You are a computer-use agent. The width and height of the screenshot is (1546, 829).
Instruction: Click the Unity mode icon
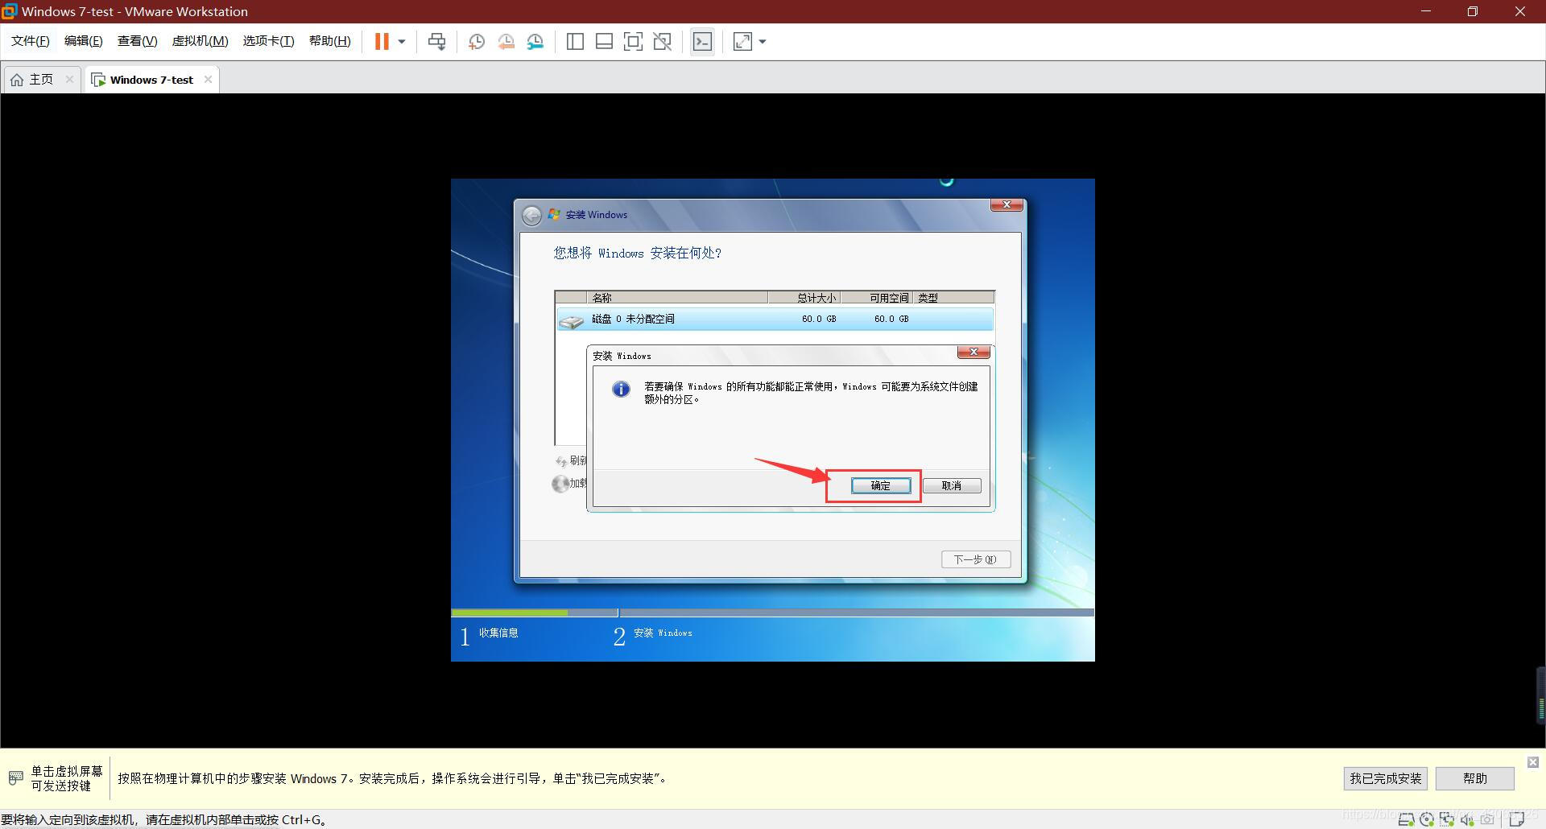point(663,42)
